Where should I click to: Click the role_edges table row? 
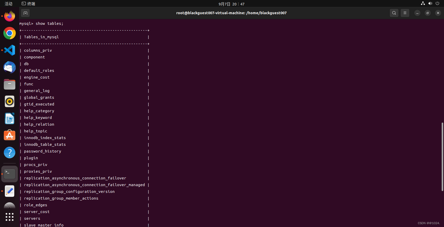click(x=85, y=205)
